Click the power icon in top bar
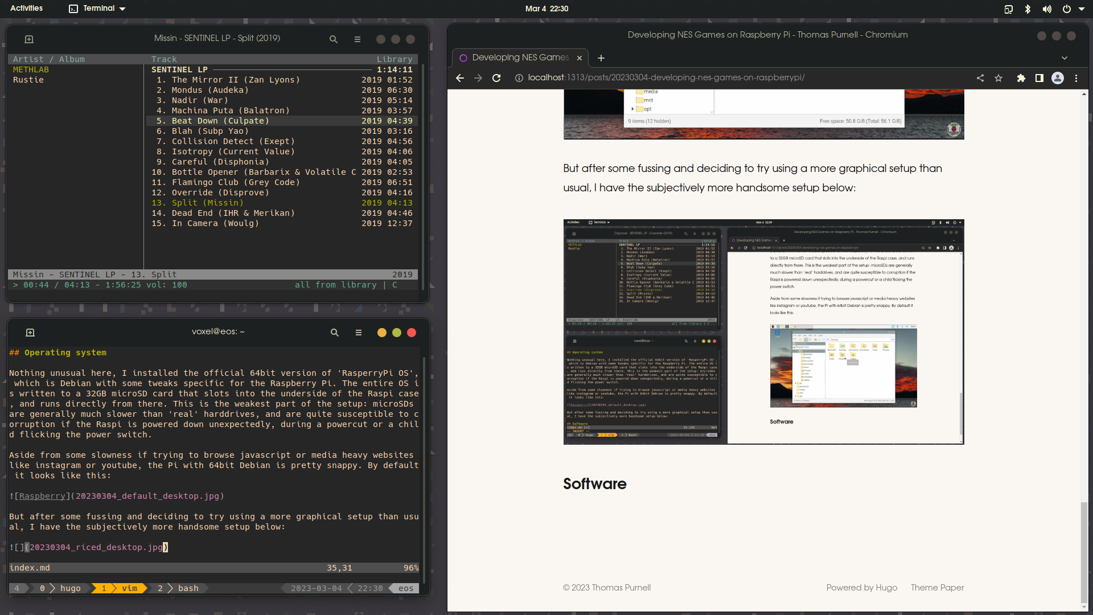The image size is (1093, 615). [1067, 9]
